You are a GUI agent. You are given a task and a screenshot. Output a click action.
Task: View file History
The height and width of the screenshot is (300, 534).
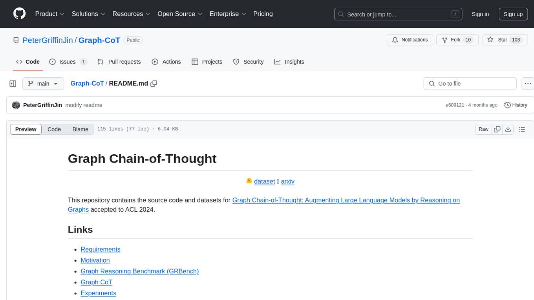(x=516, y=105)
